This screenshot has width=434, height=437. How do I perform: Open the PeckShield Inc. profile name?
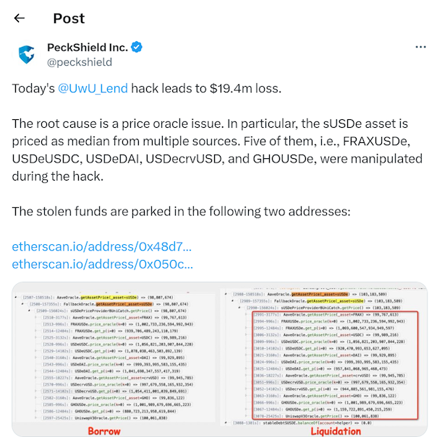pos(88,48)
